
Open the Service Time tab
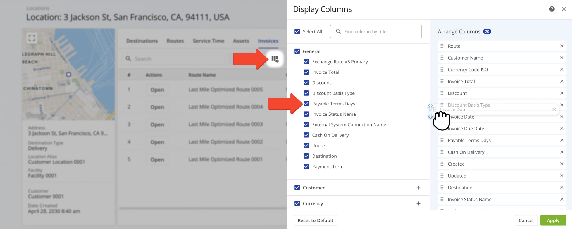tap(208, 41)
